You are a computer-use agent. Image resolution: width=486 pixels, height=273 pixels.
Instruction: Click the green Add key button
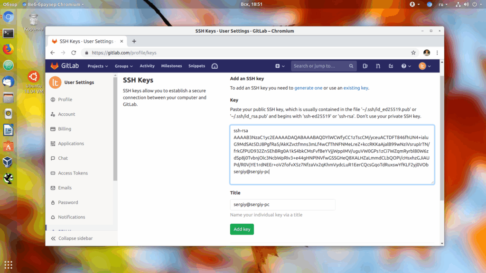pos(242,229)
